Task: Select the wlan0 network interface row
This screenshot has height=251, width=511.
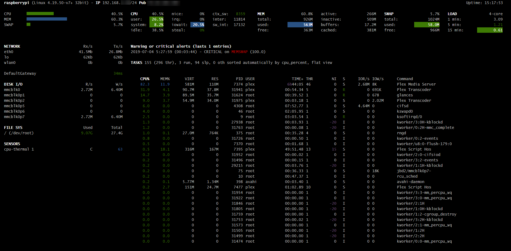Action: (x=63, y=63)
